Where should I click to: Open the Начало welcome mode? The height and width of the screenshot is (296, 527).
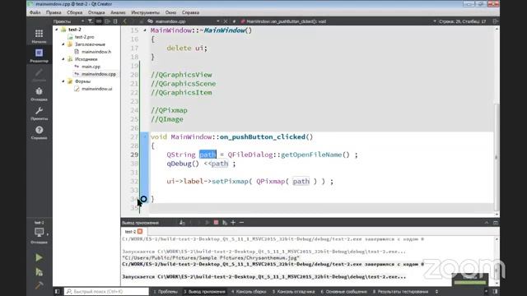click(x=39, y=36)
